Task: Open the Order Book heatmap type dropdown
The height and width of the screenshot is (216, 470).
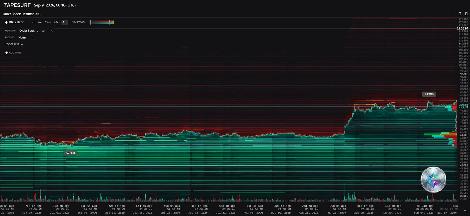Action: [29, 30]
